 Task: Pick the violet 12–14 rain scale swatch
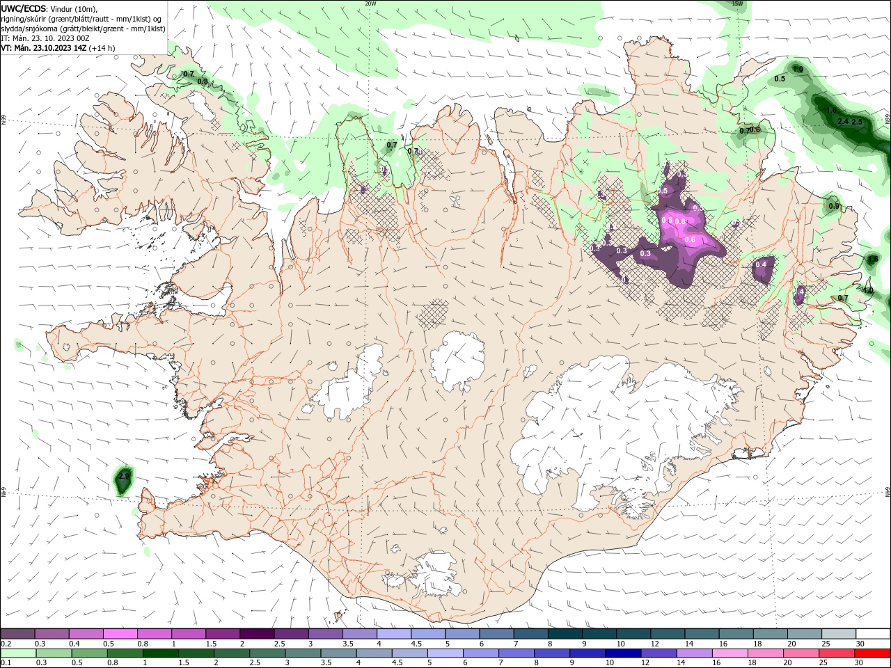[659, 653]
